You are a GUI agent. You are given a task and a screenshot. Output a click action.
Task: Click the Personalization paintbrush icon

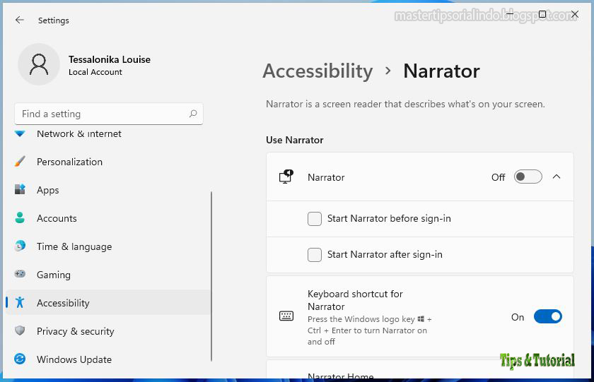tap(20, 162)
